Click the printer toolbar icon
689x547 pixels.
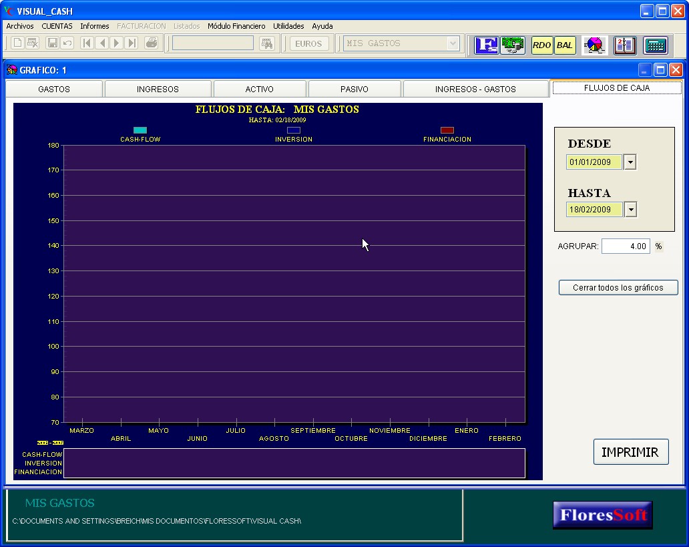152,43
